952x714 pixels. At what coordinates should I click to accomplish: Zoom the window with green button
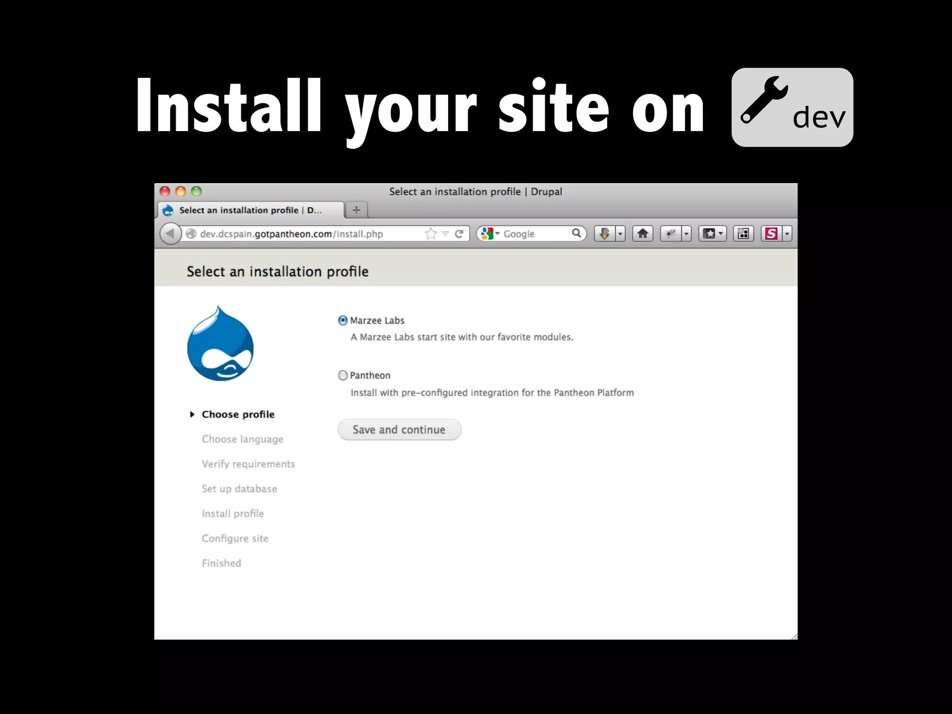197,191
